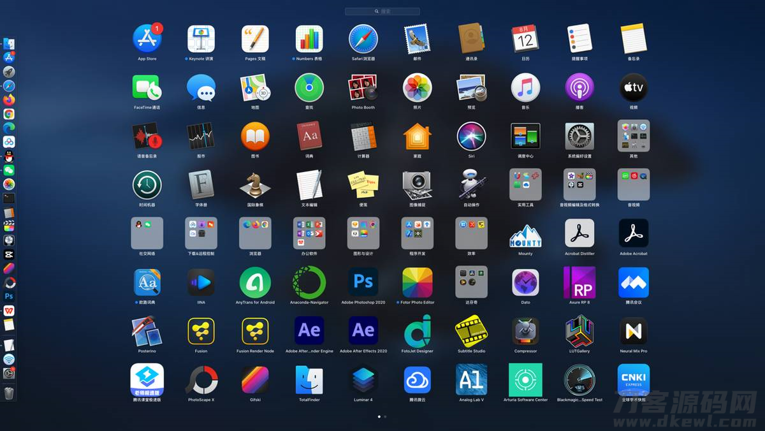
Task: Launch Siri from Launchpad
Action: [472, 136]
